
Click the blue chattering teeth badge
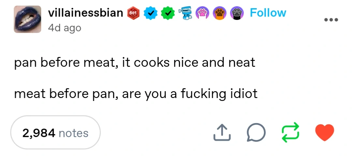pyautogui.click(x=185, y=13)
